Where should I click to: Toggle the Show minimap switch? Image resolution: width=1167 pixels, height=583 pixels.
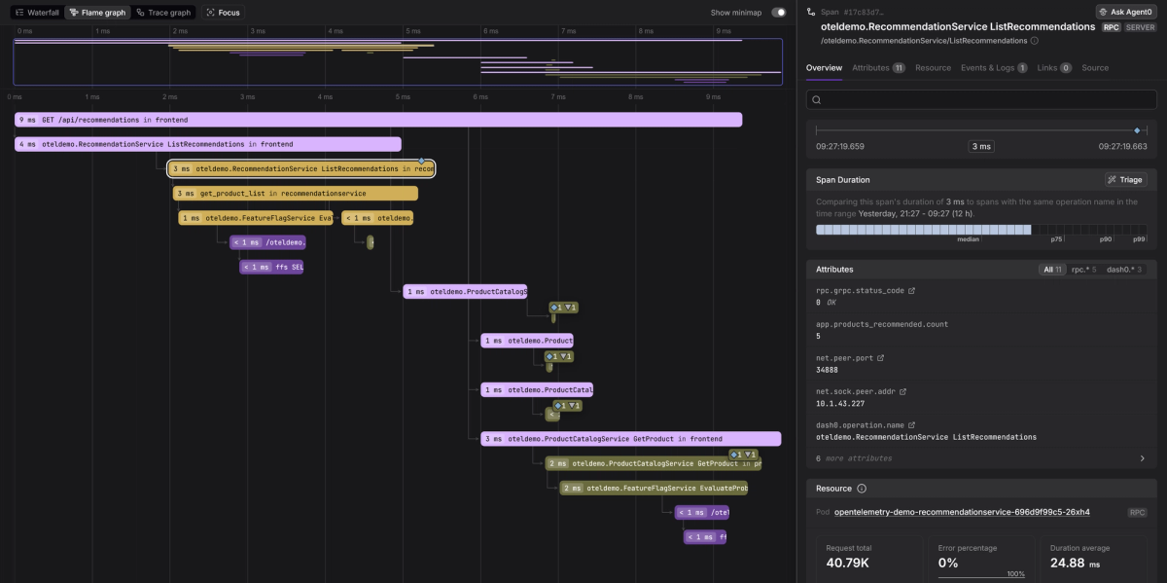coord(778,13)
